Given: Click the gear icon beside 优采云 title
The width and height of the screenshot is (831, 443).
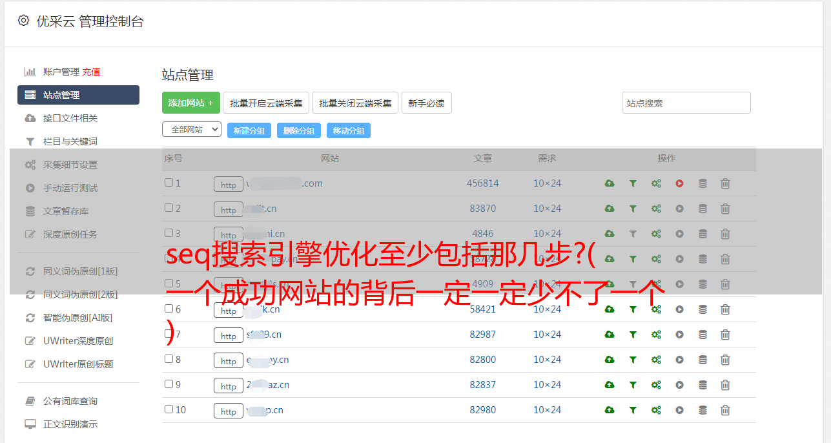Looking at the screenshot, I should click(24, 21).
